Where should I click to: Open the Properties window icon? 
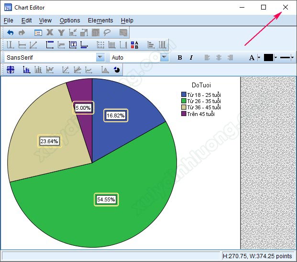click(38, 32)
